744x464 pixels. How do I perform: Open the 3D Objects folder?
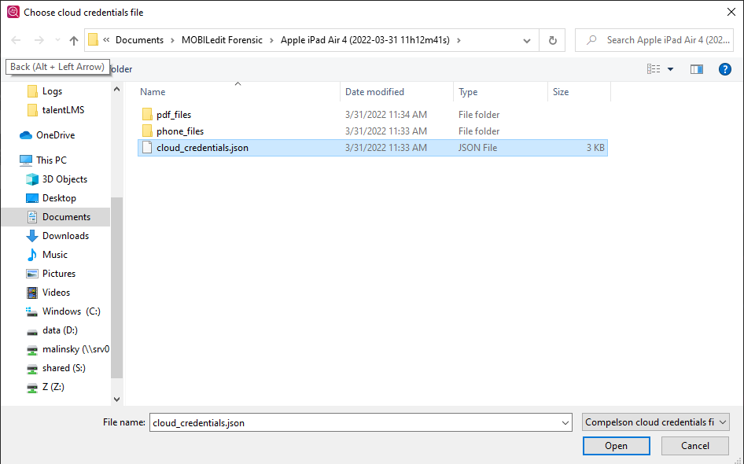pos(64,179)
